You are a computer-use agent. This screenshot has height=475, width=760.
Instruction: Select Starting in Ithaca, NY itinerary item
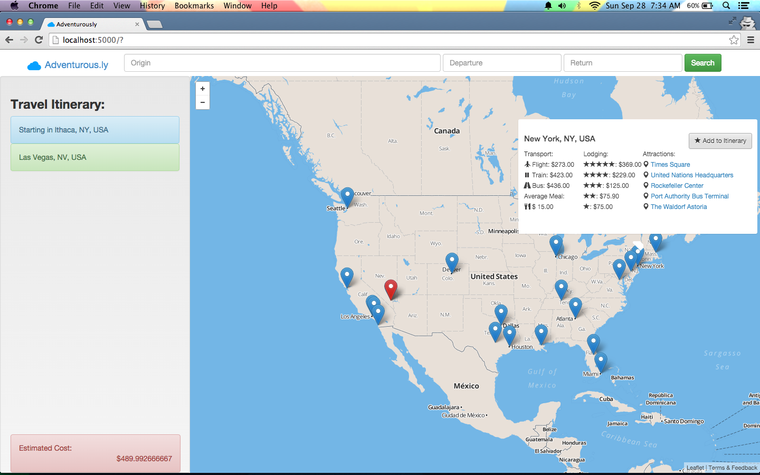tap(95, 130)
